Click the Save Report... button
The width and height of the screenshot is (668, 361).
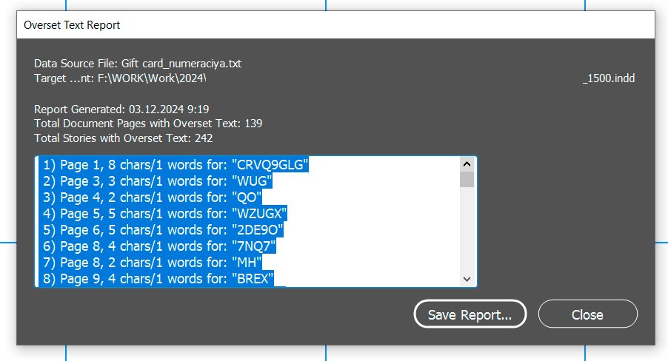click(470, 314)
